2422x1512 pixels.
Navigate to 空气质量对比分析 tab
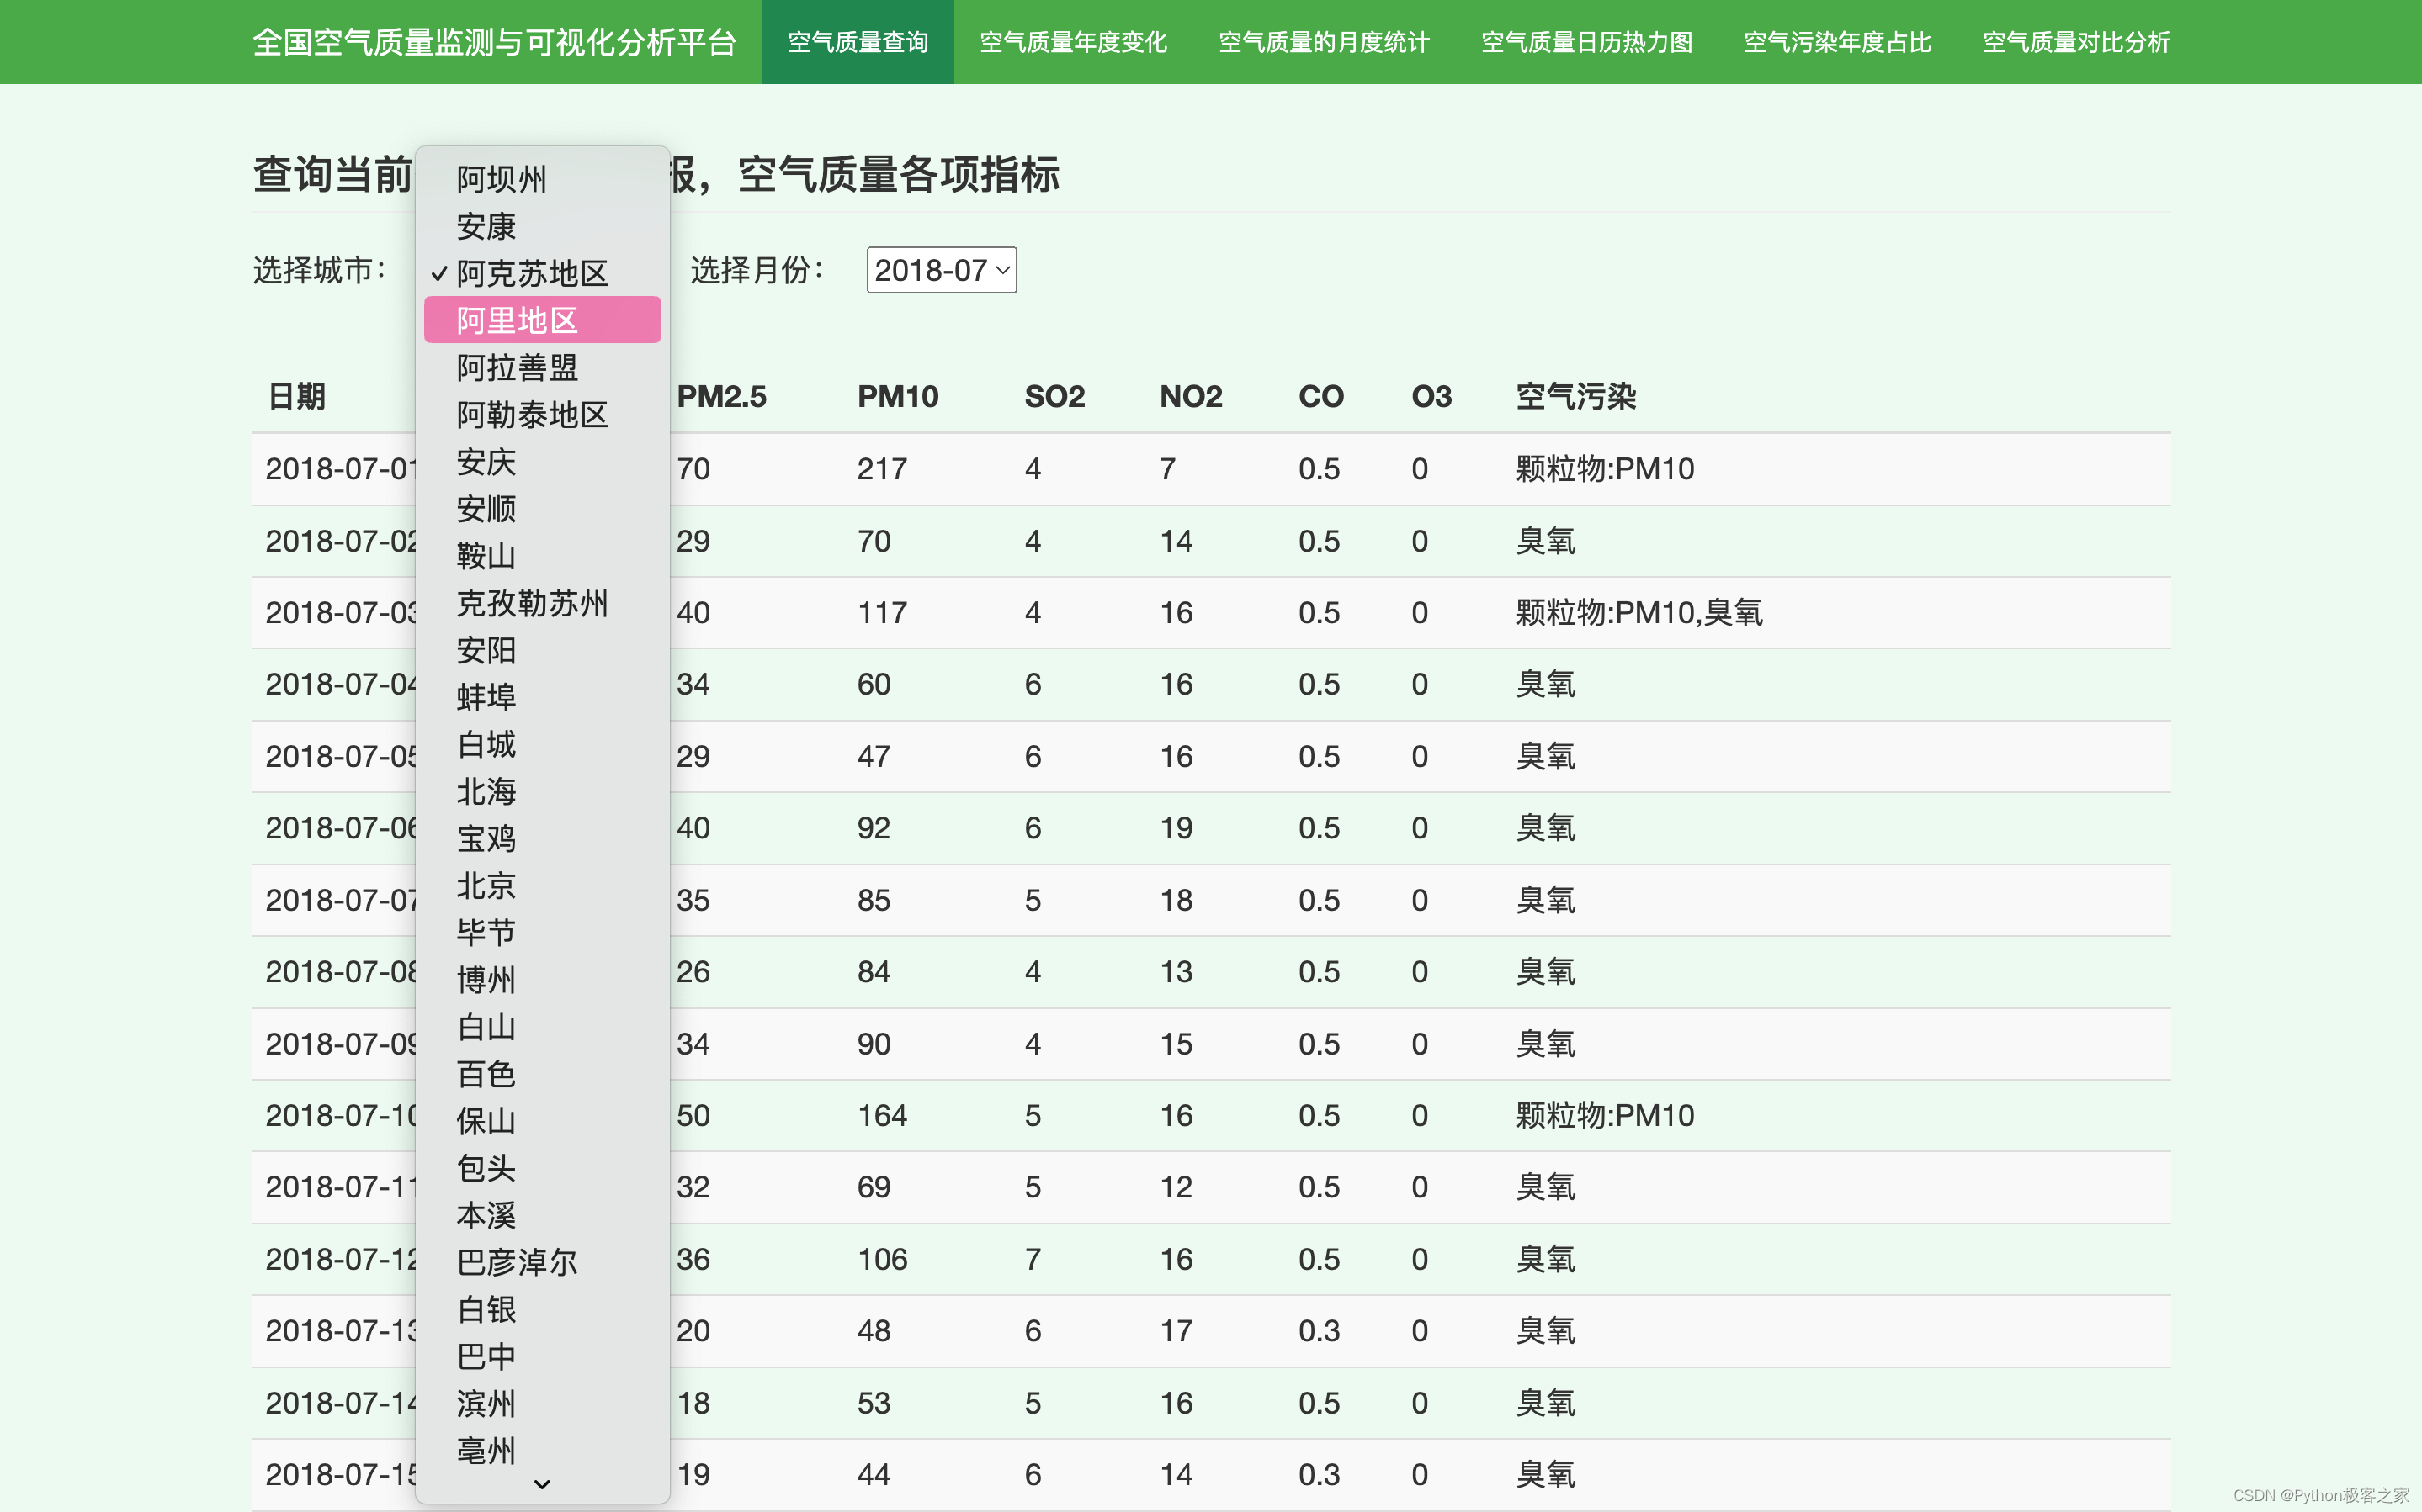click(x=2076, y=42)
